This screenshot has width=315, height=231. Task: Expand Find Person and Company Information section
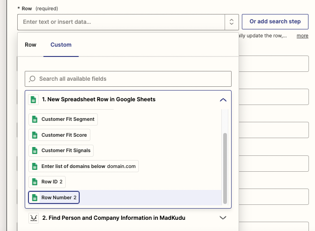223,218
